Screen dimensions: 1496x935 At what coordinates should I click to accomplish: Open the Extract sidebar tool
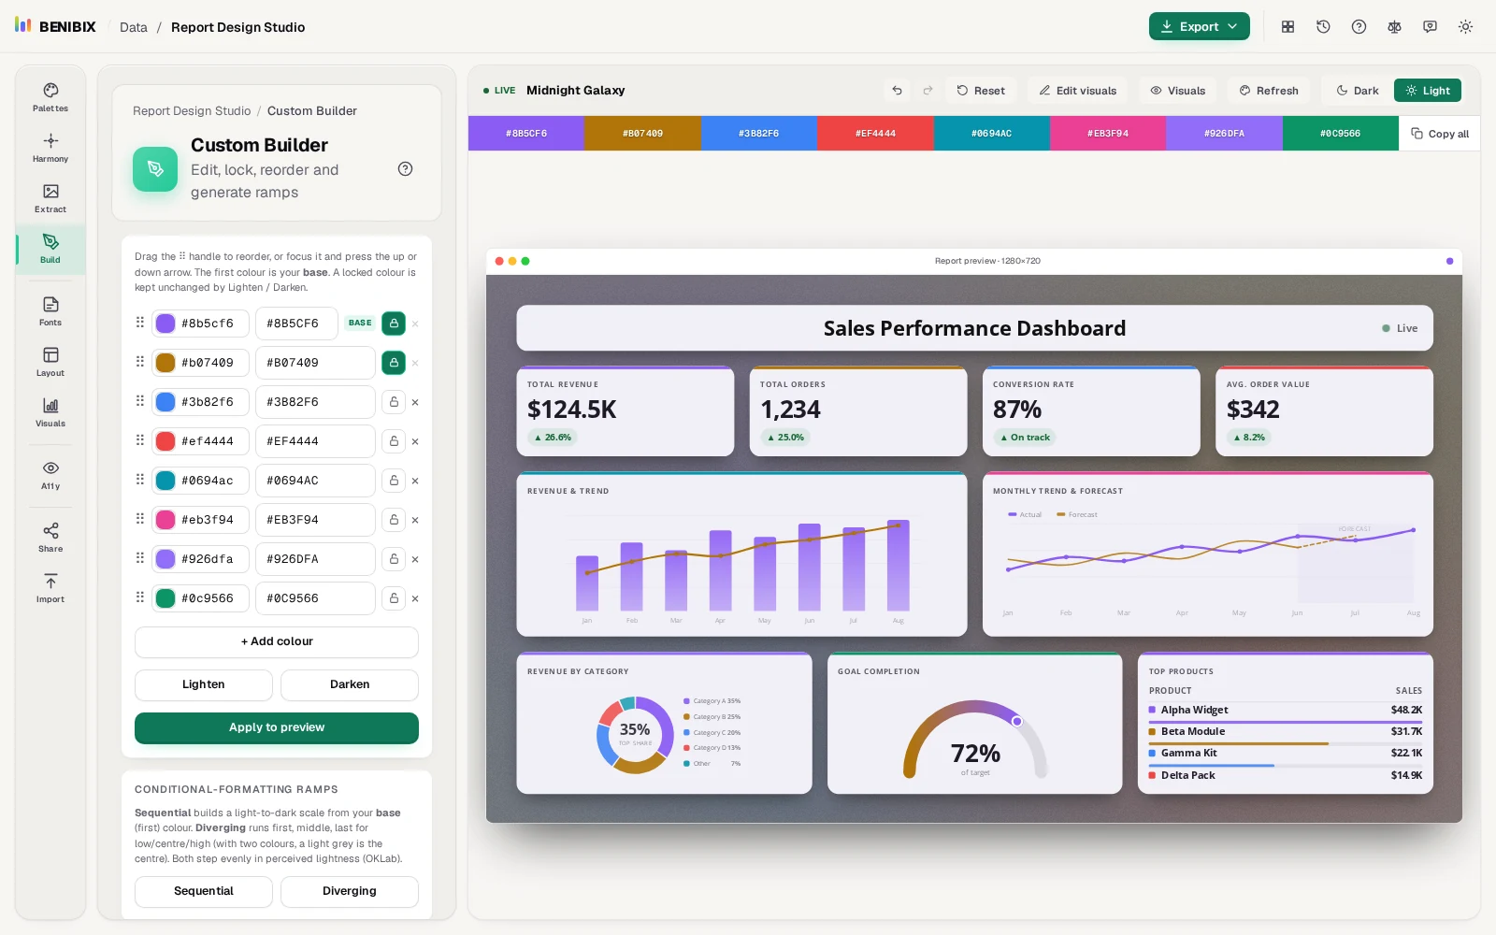coord(50,198)
